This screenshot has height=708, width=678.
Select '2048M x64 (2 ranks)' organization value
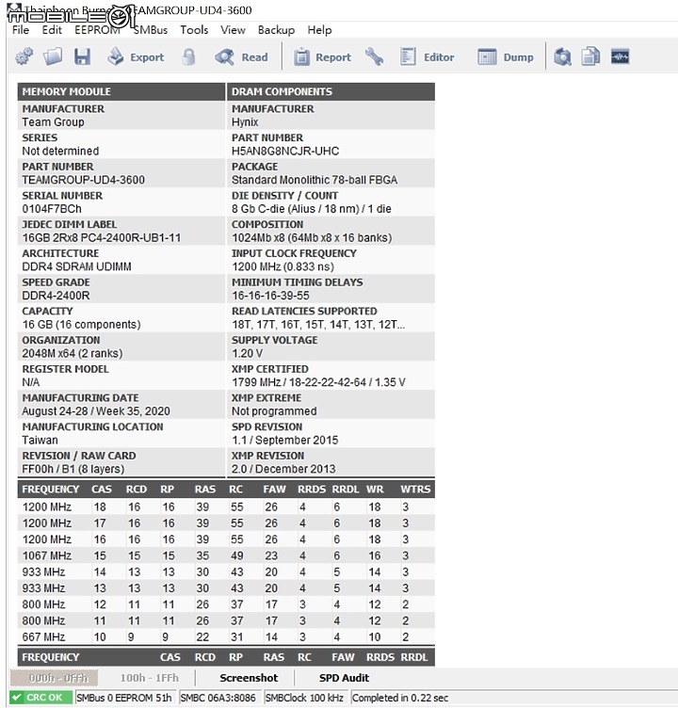[x=73, y=353]
